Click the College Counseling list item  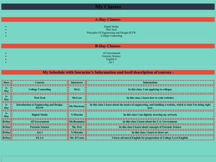(111, 36)
